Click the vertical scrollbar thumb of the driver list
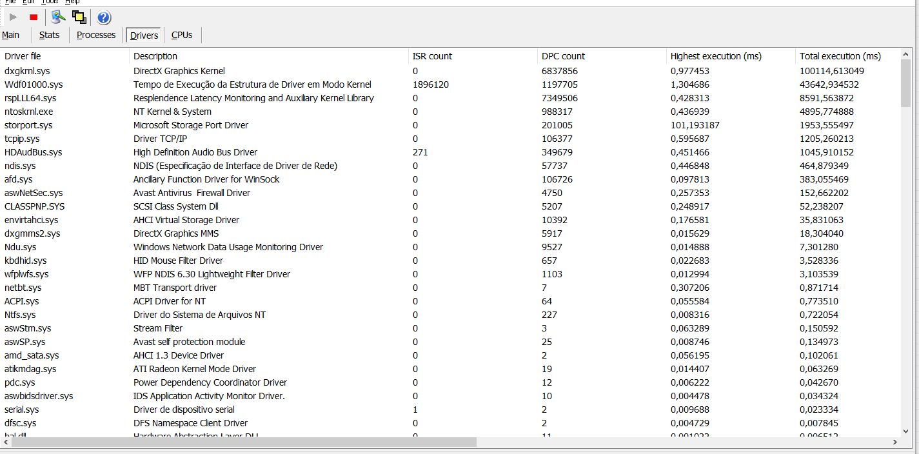This screenshot has height=454, width=919. pyautogui.click(x=906, y=84)
